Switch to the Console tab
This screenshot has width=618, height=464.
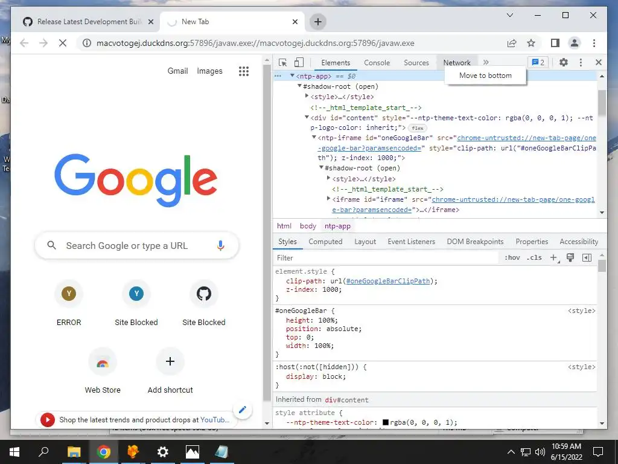click(x=377, y=63)
